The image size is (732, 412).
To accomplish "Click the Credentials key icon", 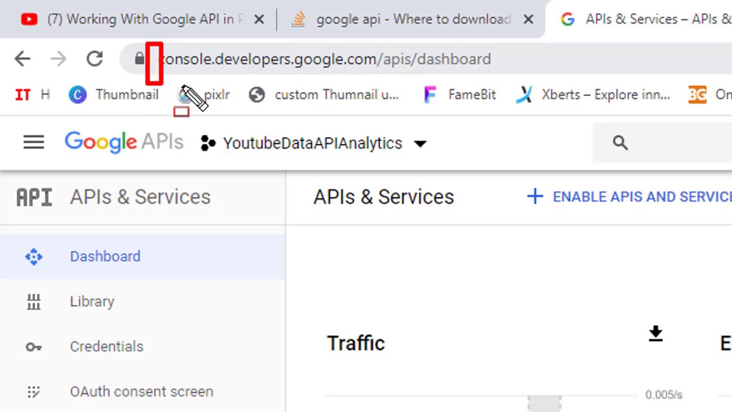I will point(34,347).
